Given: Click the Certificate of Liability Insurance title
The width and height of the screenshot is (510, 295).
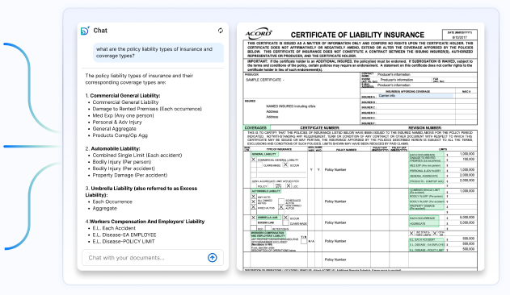Looking at the screenshot, I should pos(357,35).
